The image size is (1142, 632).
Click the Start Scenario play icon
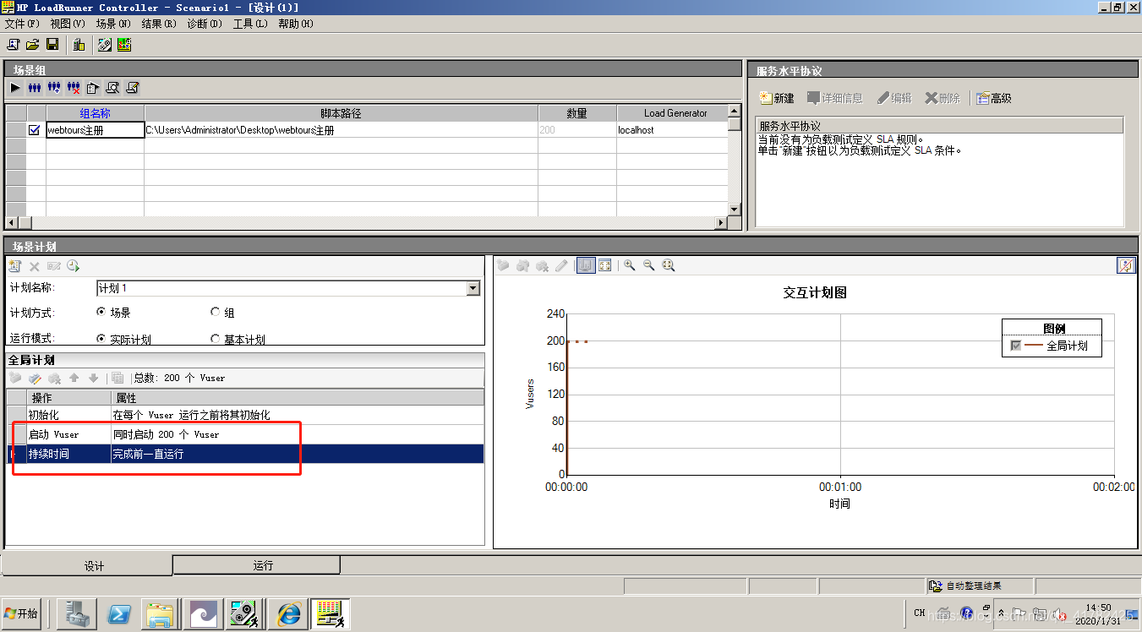point(15,87)
